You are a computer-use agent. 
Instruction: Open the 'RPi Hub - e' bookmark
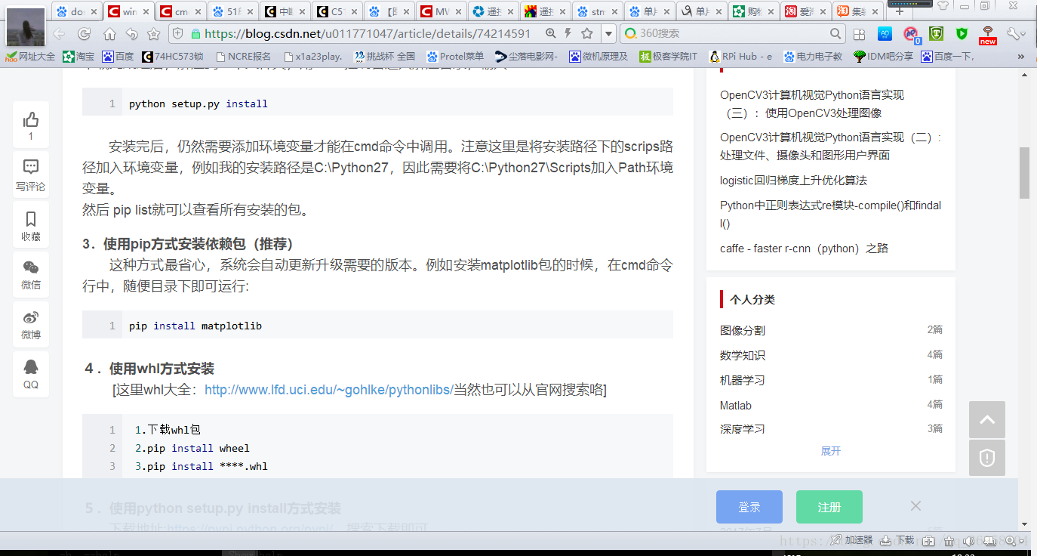(x=740, y=56)
